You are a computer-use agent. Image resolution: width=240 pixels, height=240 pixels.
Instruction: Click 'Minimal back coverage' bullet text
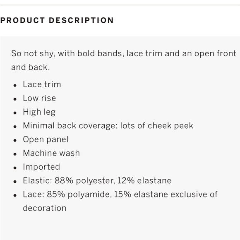[x=108, y=126]
